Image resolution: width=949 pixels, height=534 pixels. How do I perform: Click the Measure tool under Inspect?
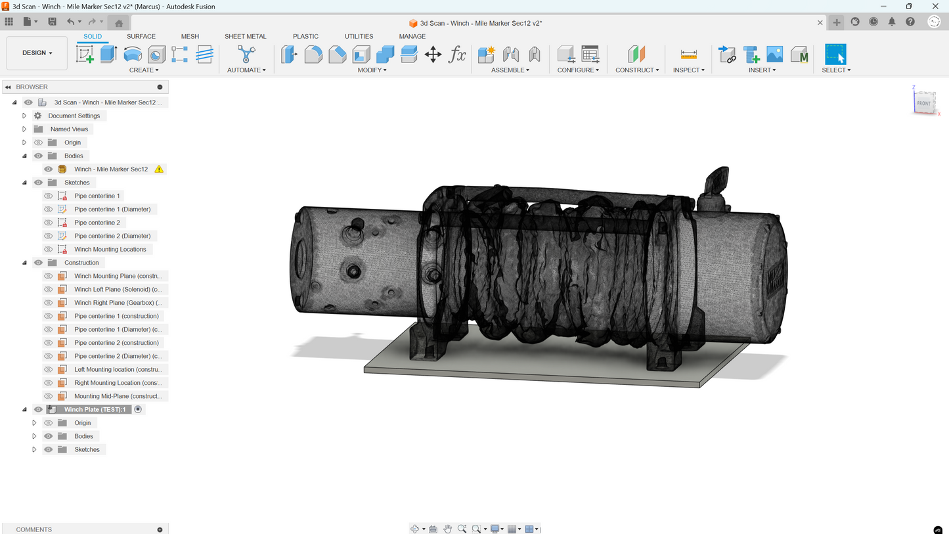(x=688, y=55)
